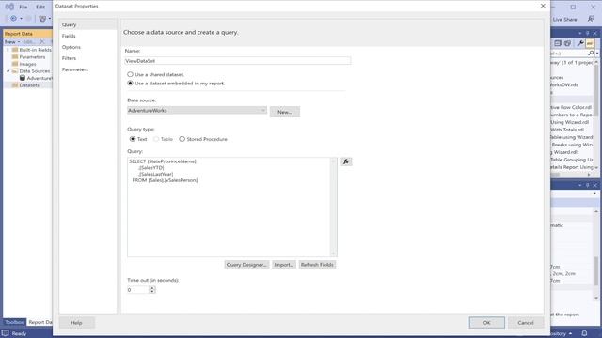Screen dimensions: 602x338
Task: Select 'Using Wizard.rdl' in Solution Explorer
Action: [x=570, y=122]
